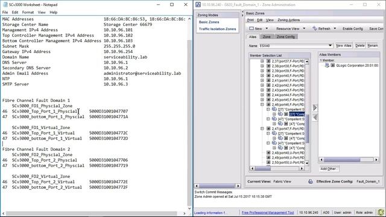Image resolution: width=386 pixels, height=217 pixels.
Task: Click the port icon of 2,46(port46) row
Action: pos(268,104)
